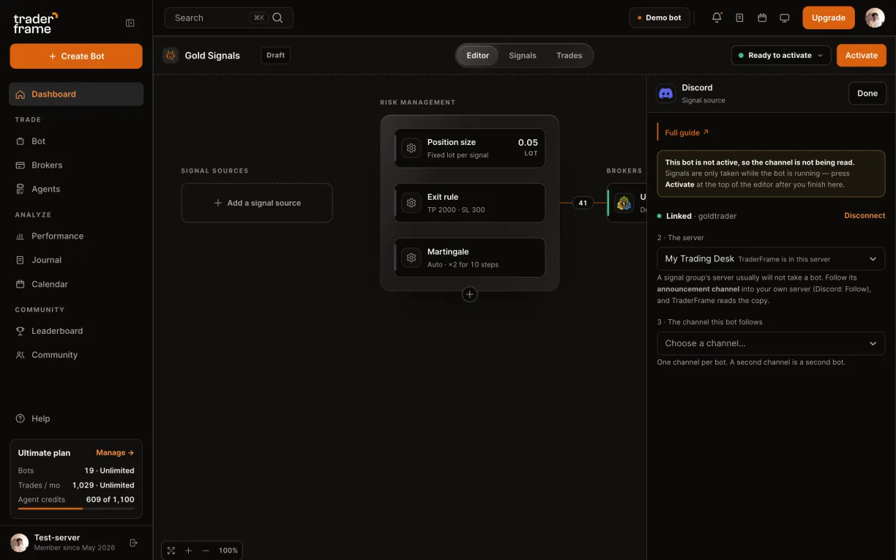Open the Full guide link
The width and height of the screenshot is (896, 560).
pos(687,132)
